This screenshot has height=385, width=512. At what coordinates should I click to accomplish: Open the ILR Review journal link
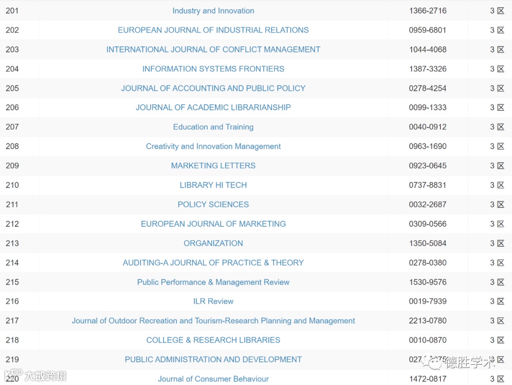point(213,301)
